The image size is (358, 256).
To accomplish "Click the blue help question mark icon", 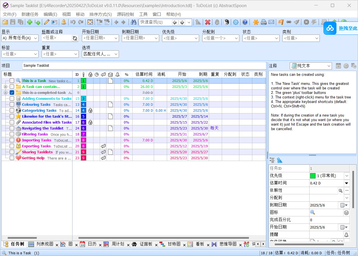I will point(245,22).
